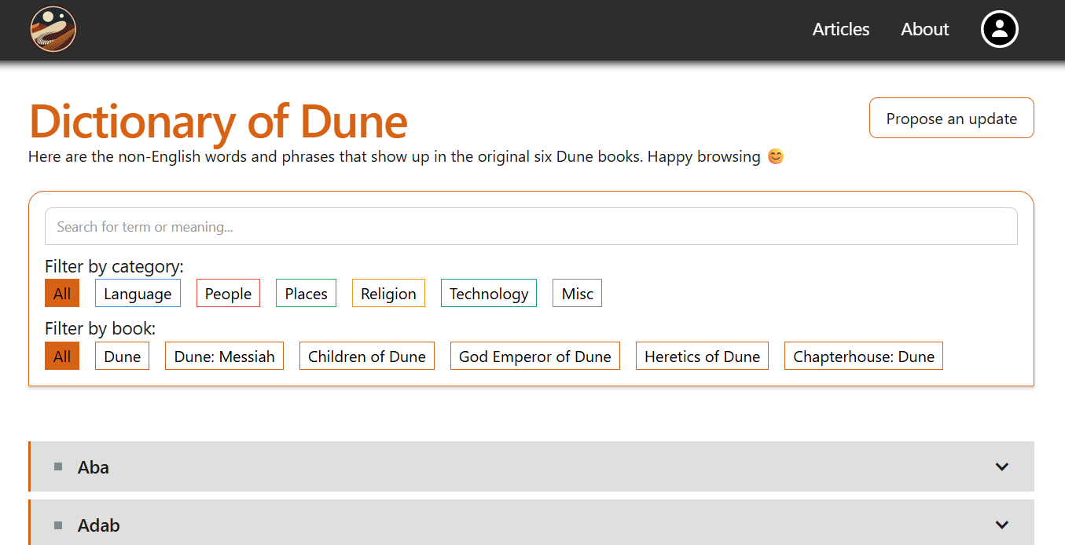Expand the Adab entry chevron
Viewport: 1065px width, 545px height.
[1002, 525]
